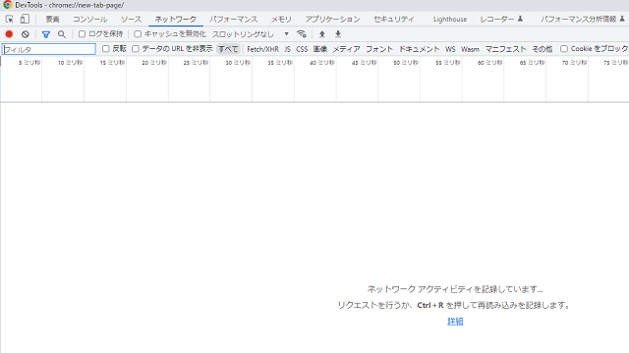Switch to the コンソール tab
629x353 pixels.
89,20
